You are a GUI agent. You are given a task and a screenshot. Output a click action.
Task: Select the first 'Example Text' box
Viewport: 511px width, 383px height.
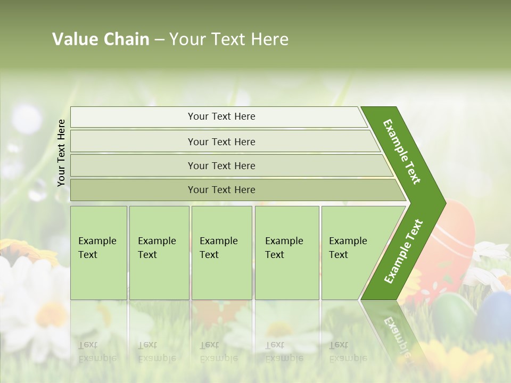(99, 253)
